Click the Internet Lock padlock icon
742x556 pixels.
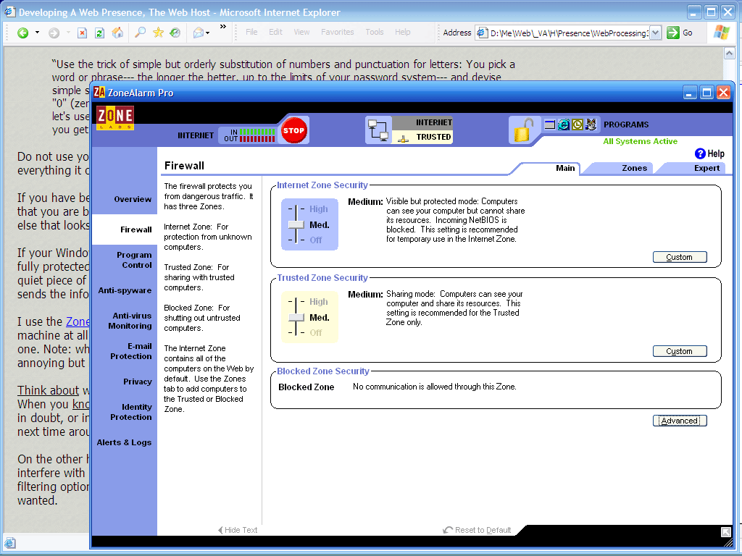(x=522, y=130)
